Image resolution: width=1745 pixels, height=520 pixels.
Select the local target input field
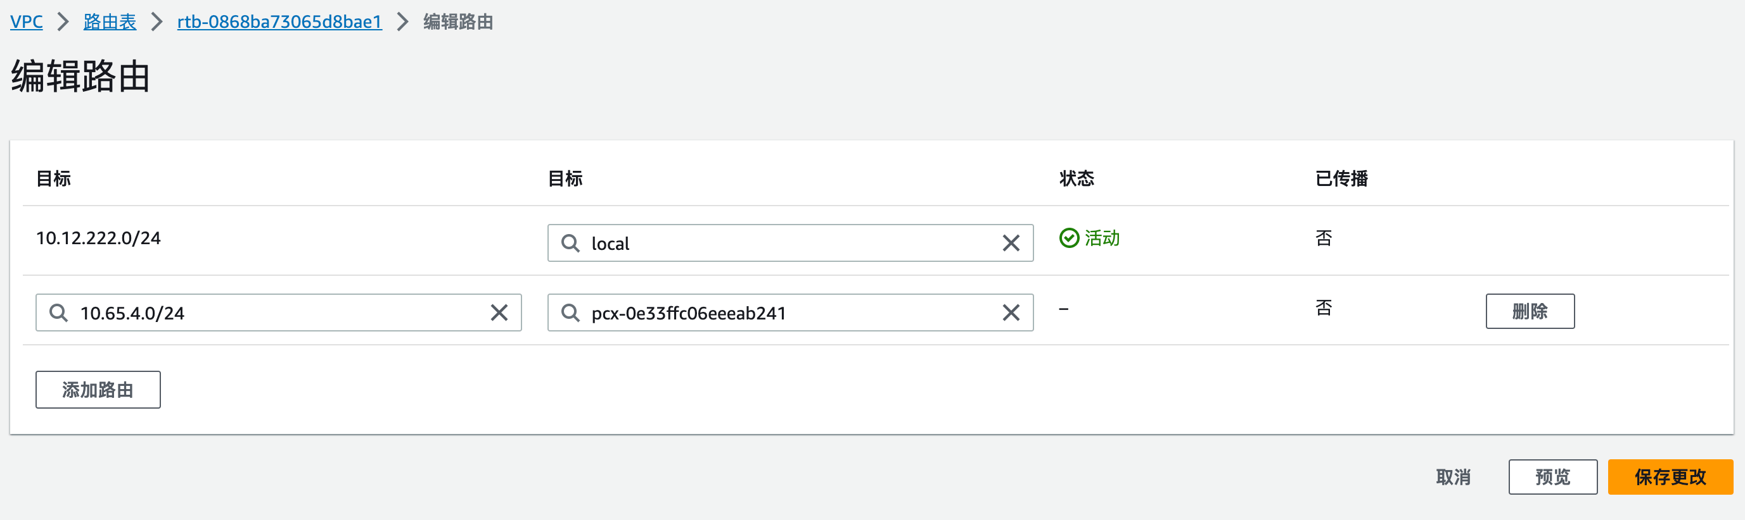click(779, 243)
